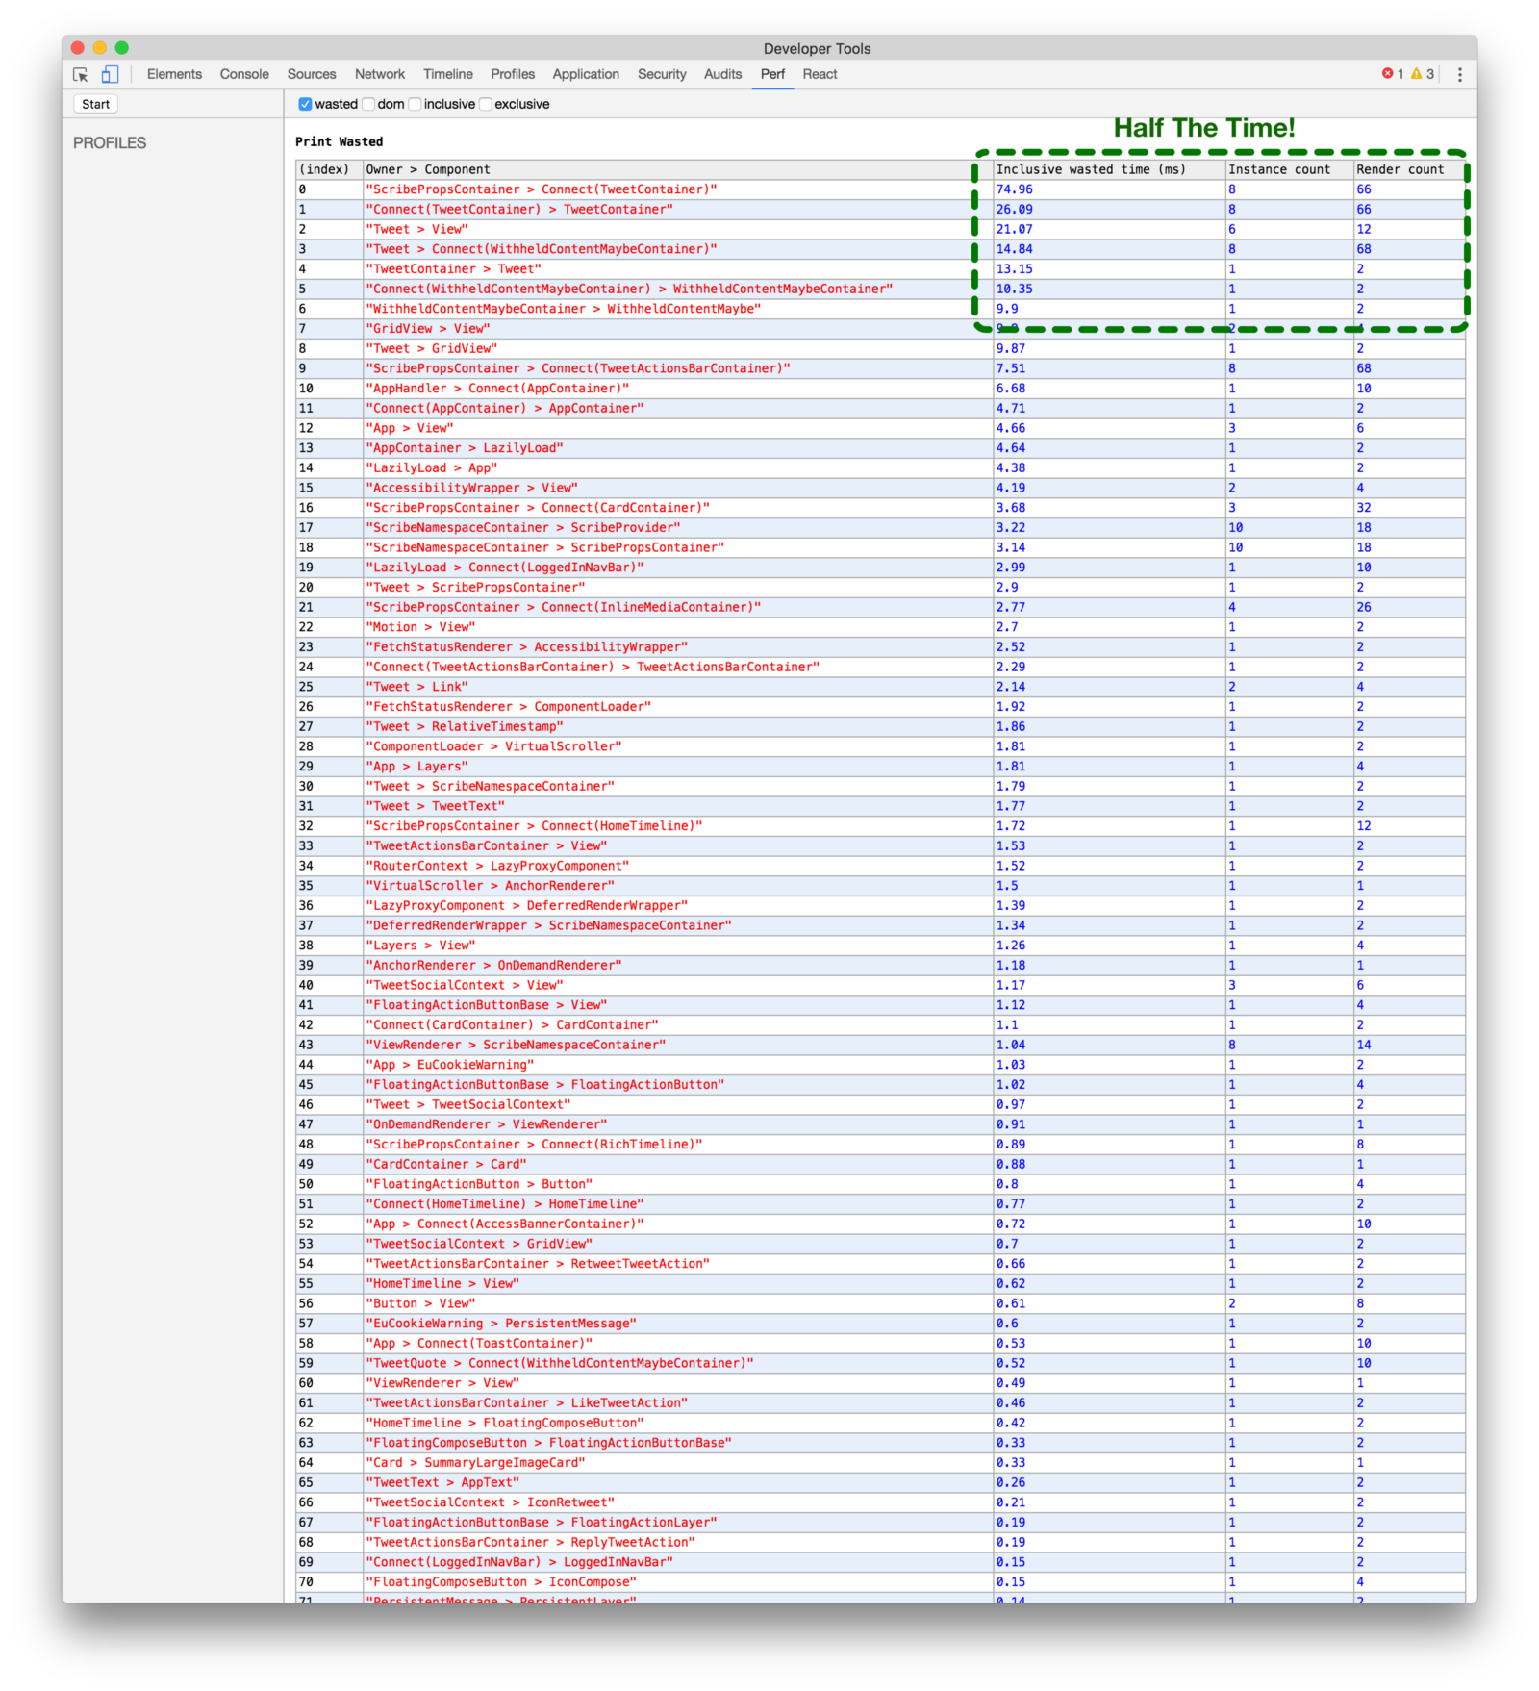Select the "Layers > View" row
Viewport: 1539px width, 1691px height.
tap(880, 946)
